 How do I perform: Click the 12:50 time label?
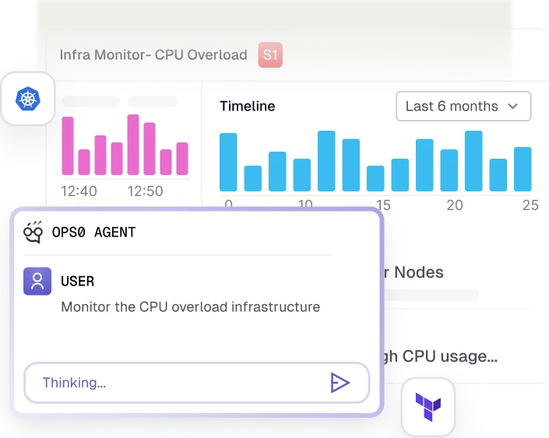point(144,191)
